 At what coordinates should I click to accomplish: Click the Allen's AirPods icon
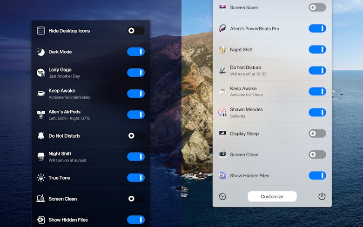click(x=41, y=114)
